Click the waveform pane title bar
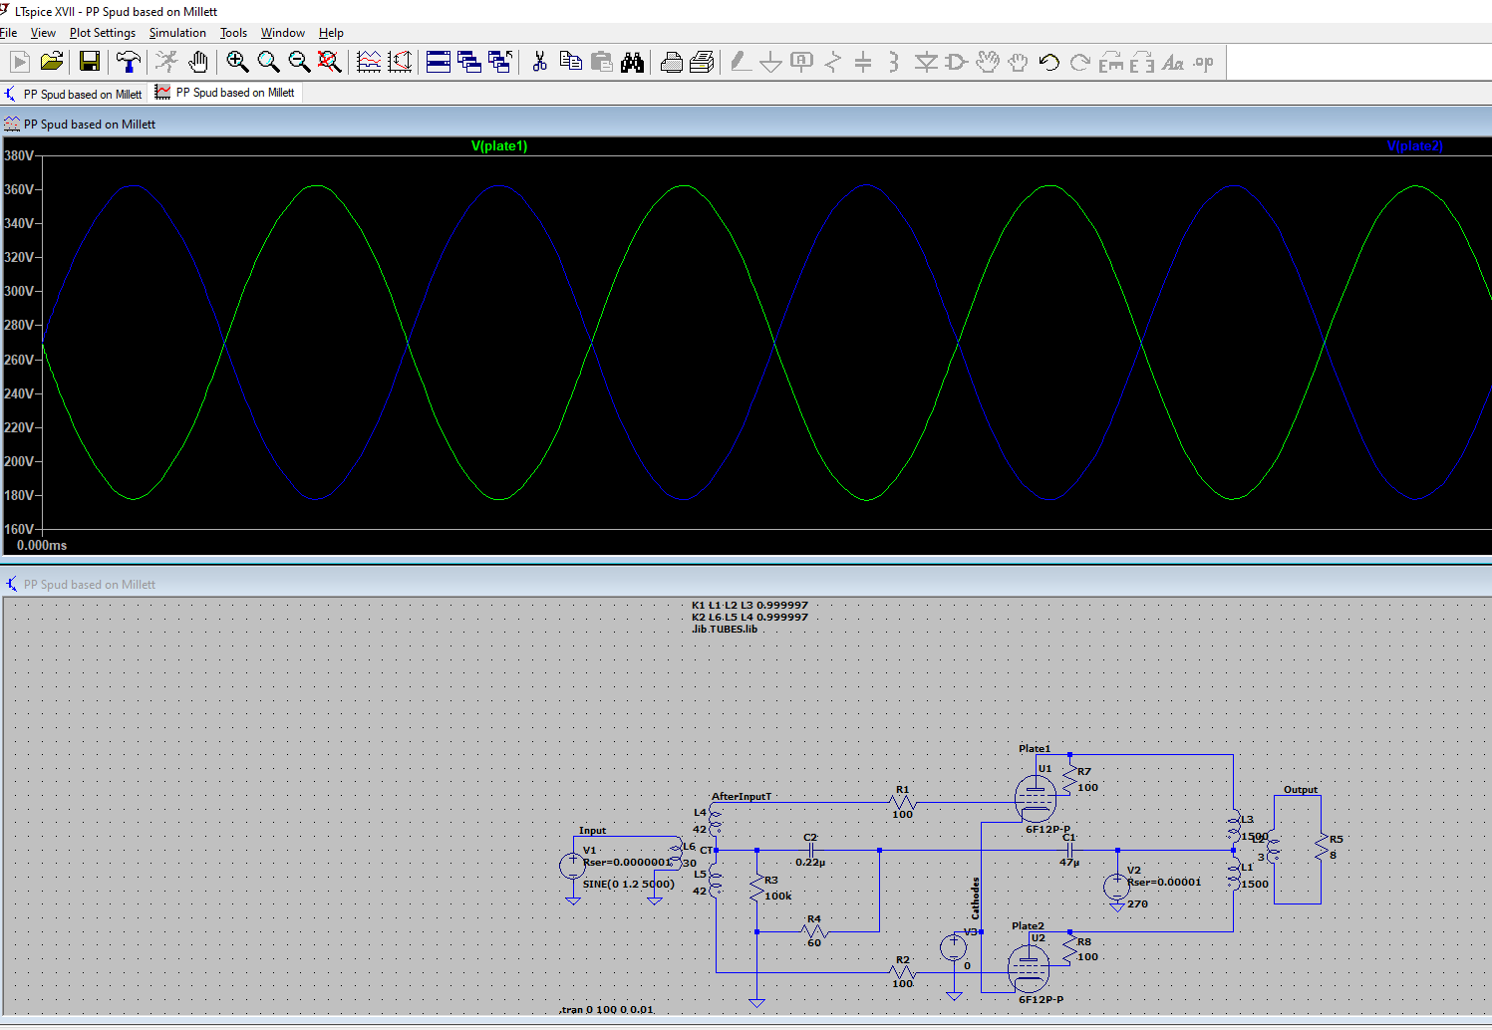Viewport: 1492px width, 1030px height. (x=746, y=125)
